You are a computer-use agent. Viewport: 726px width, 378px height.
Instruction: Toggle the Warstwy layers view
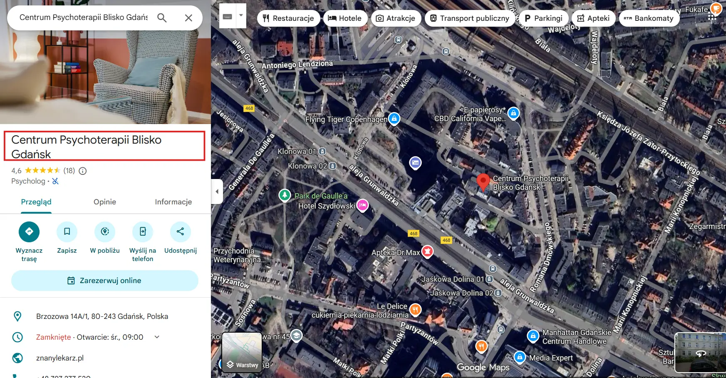pos(242,352)
